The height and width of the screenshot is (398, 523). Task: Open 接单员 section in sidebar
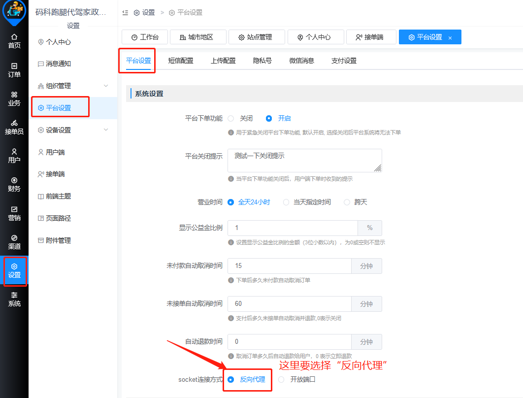coord(14,128)
